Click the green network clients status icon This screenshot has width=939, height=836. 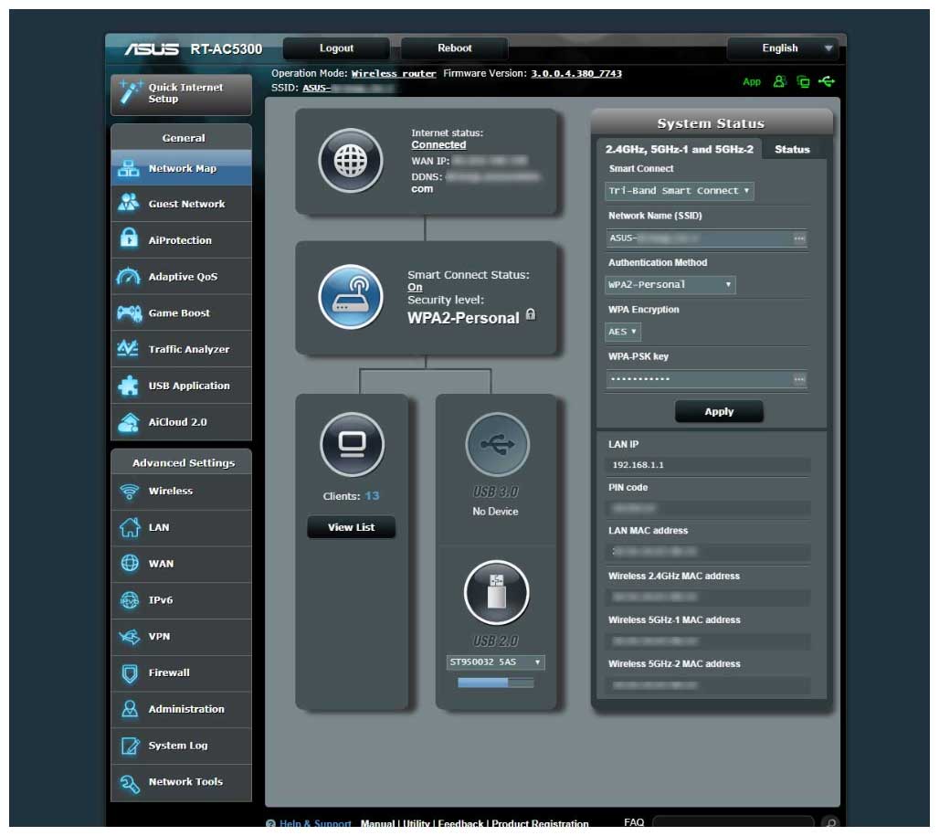(x=803, y=81)
